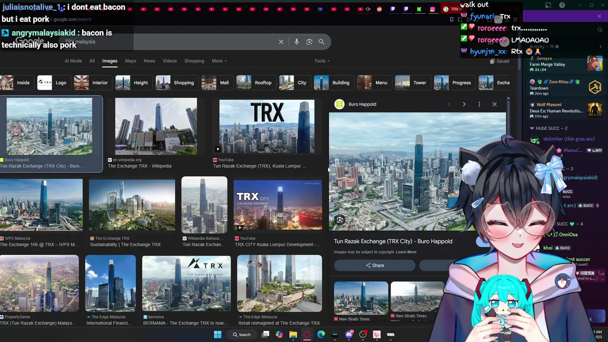The width and height of the screenshot is (608, 342).
Task: Click the Buro Happold source name
Action: (362, 104)
